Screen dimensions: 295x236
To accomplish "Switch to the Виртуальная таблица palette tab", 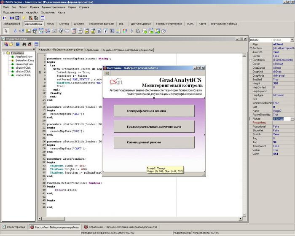I will pos(224,24).
